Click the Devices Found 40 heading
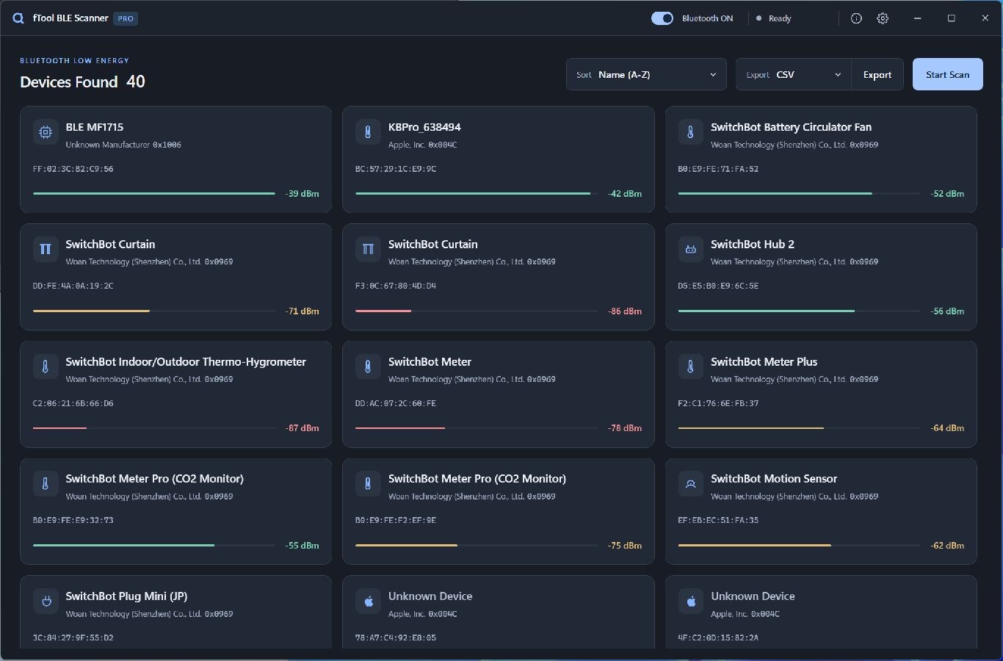Viewport: 1003px width, 661px height. click(82, 82)
